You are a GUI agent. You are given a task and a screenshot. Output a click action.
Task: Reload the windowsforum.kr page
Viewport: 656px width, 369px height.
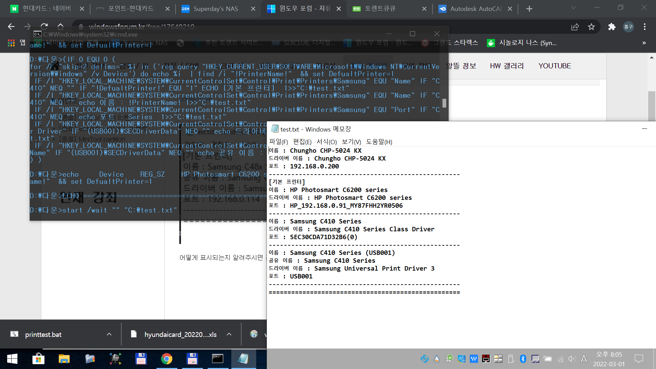tap(44, 27)
